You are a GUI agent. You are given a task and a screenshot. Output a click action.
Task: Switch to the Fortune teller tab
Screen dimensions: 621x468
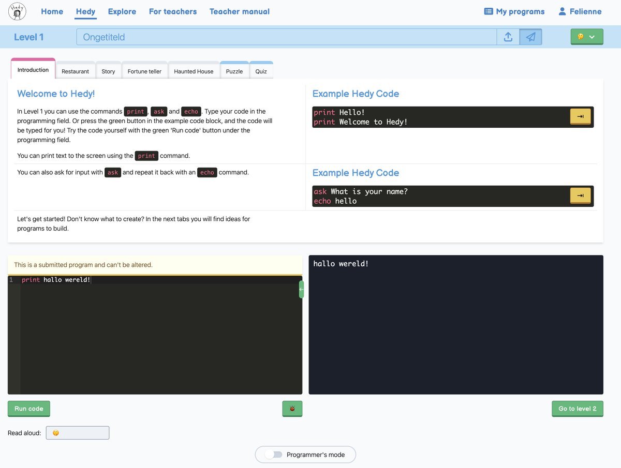click(144, 71)
